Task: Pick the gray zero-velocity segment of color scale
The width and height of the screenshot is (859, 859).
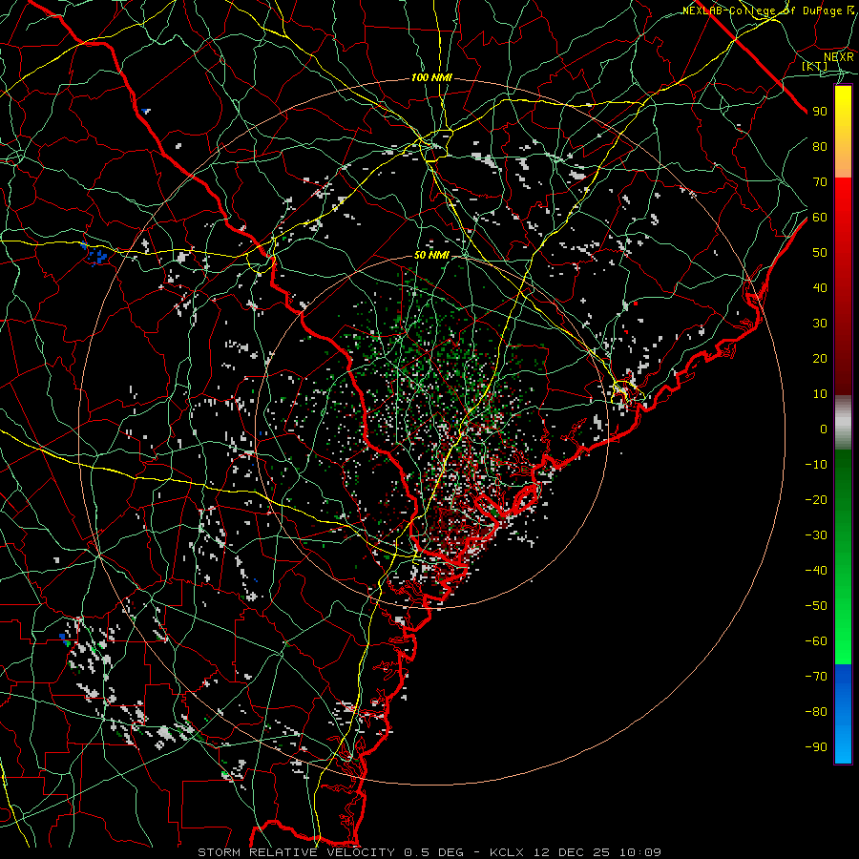Action: 843,422
